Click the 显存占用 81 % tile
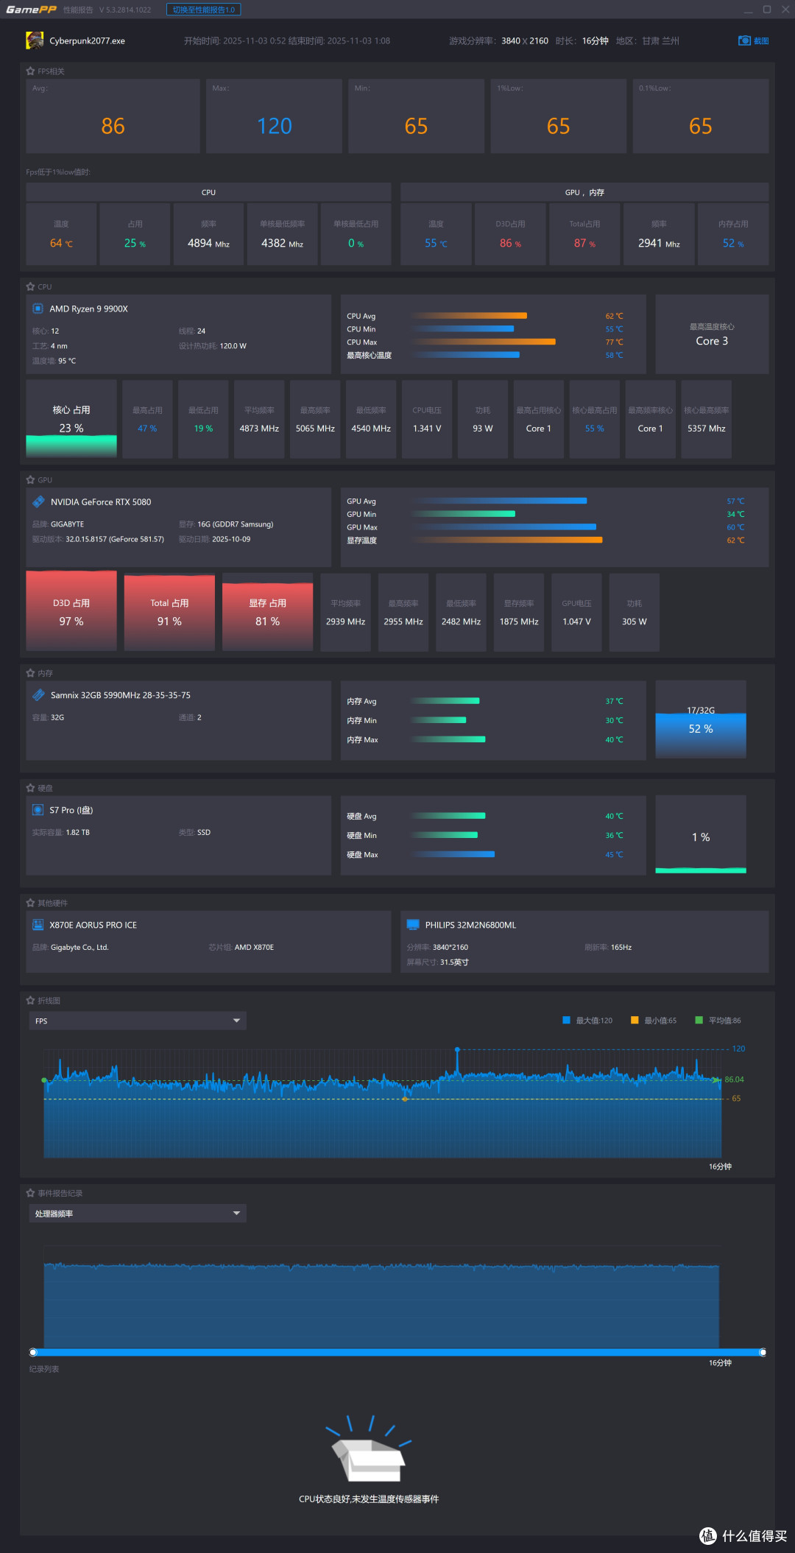Screen dimensions: 795x1553 (x=267, y=612)
